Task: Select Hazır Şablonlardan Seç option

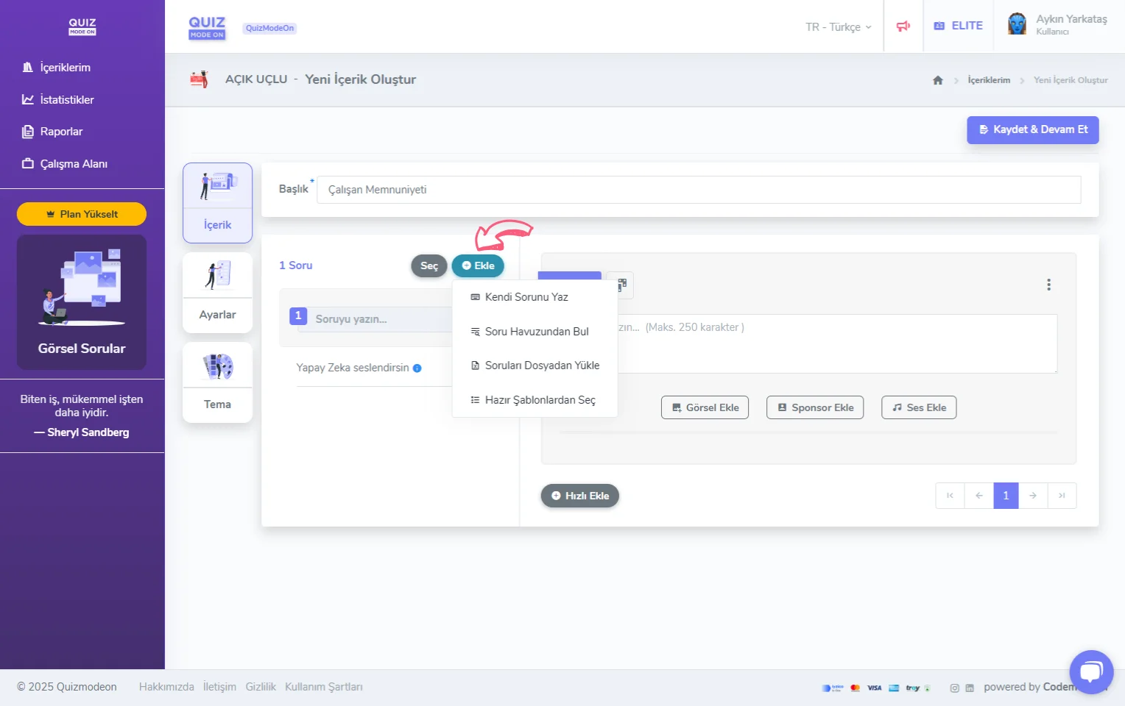Action: pos(539,400)
